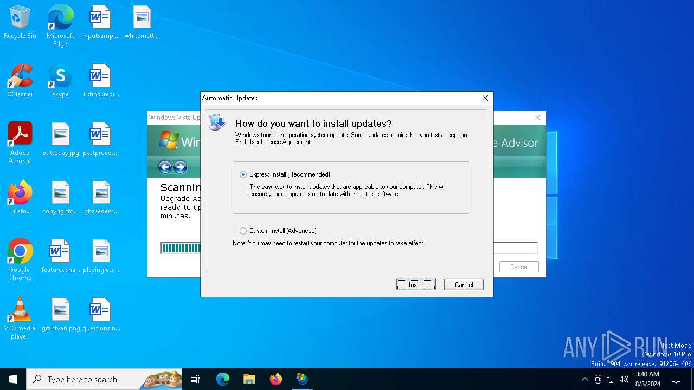Show hidden system tray icons

pos(584,379)
